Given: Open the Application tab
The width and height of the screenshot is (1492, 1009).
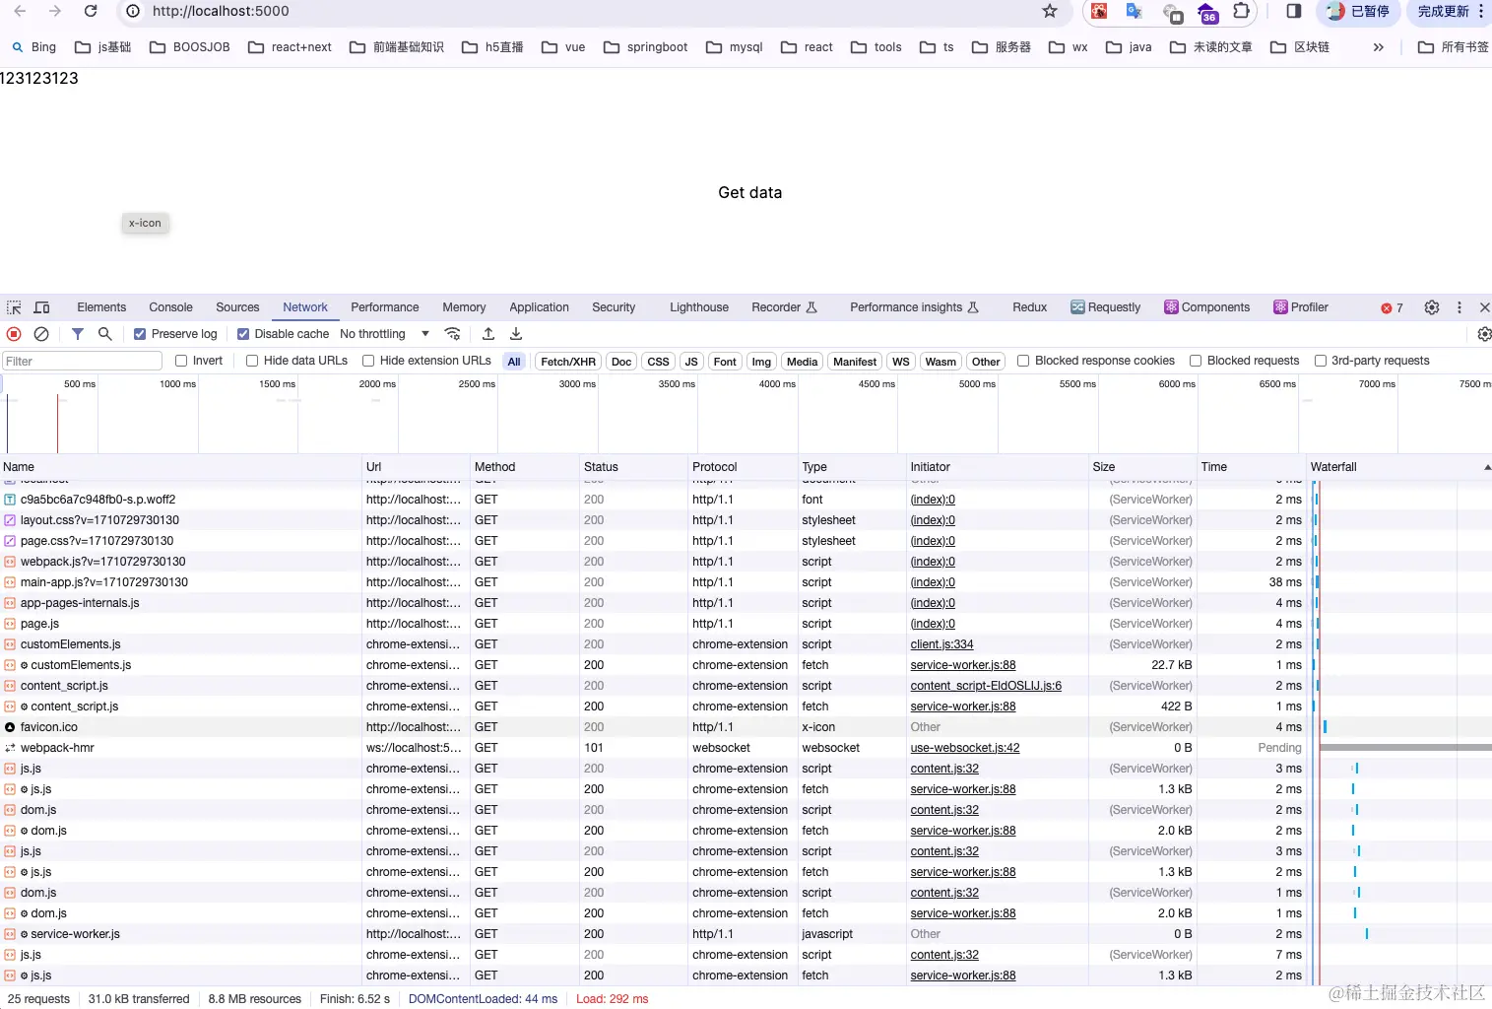Looking at the screenshot, I should [539, 307].
